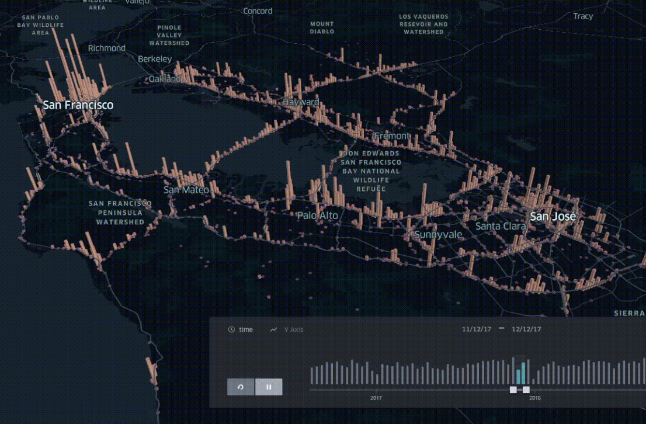Select the right handle of the time range slider
This screenshot has height=424, width=646.
pos(526,390)
